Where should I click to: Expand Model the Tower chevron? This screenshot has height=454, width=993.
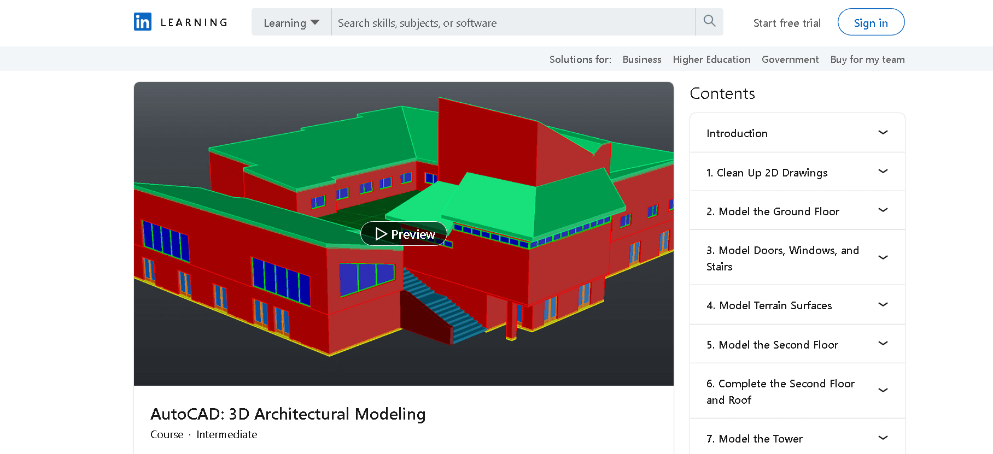click(883, 438)
